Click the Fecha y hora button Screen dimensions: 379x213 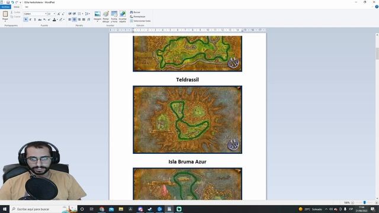pyautogui.click(x=114, y=17)
